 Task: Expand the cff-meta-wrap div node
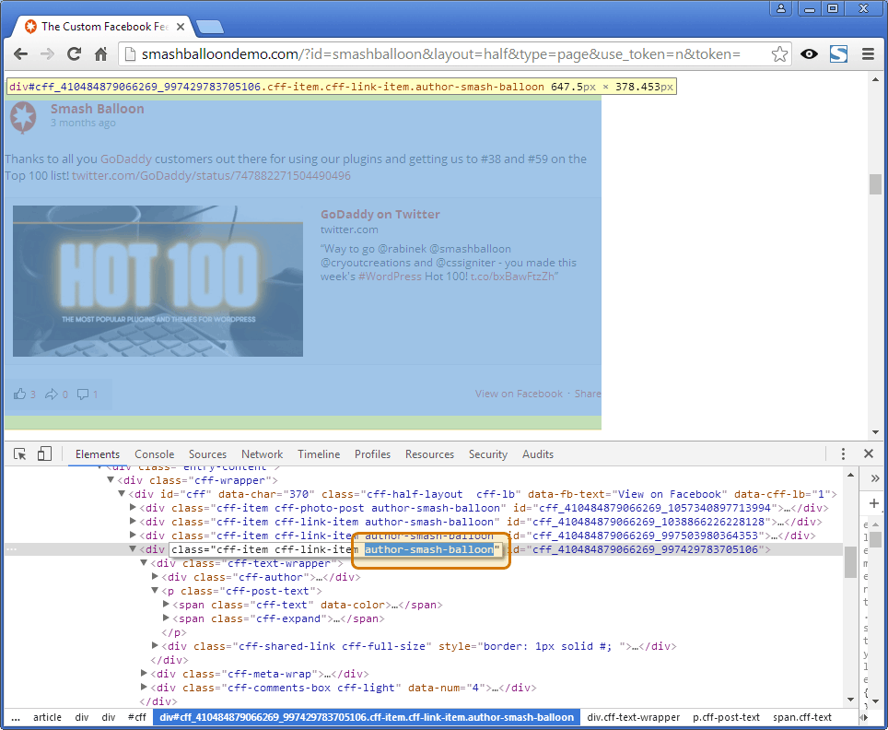[145, 674]
